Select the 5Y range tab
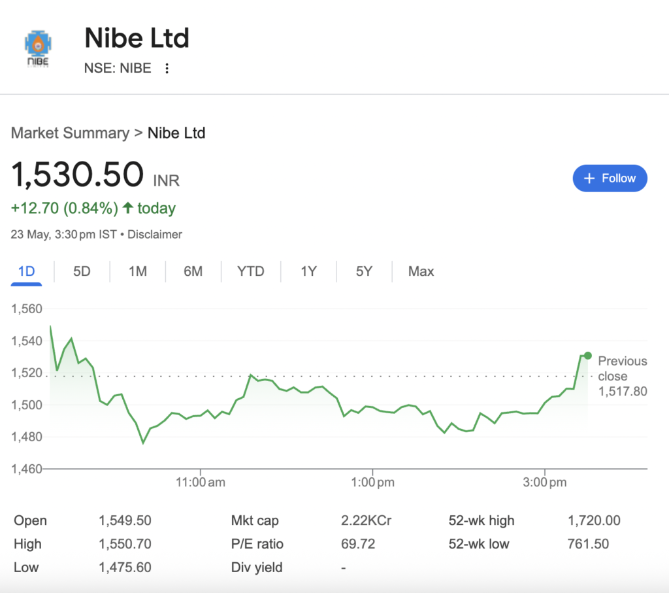This screenshot has width=669, height=593. coord(364,271)
